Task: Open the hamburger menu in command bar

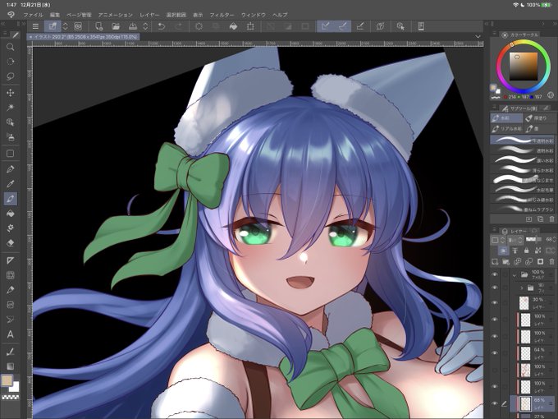Action: tap(35, 26)
